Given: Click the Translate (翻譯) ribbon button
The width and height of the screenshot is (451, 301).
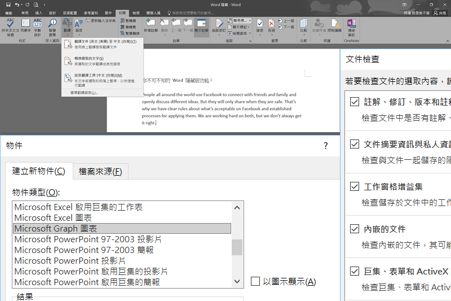Looking at the screenshot, I should pos(67,27).
